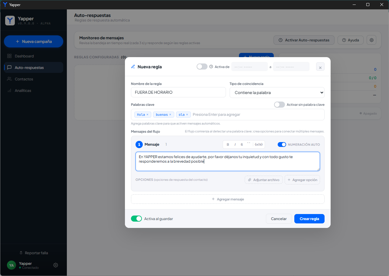Click Reportar falla in sidebar
The height and width of the screenshot is (276, 389).
click(34, 253)
